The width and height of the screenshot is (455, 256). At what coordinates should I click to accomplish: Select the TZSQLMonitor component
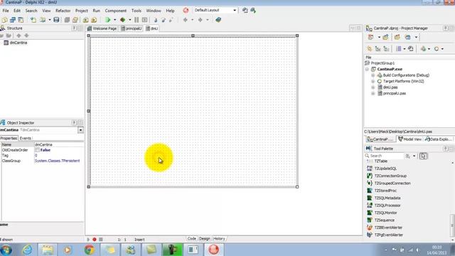(385, 213)
